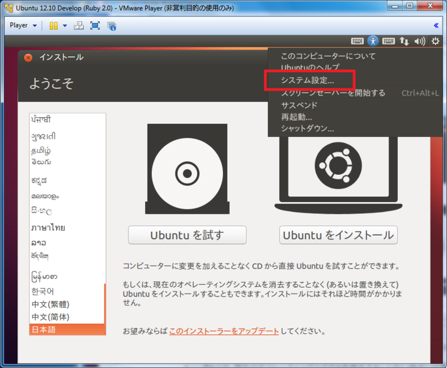The height and width of the screenshot is (368, 447).
Task: Close the インストール installer window
Action: [28, 58]
